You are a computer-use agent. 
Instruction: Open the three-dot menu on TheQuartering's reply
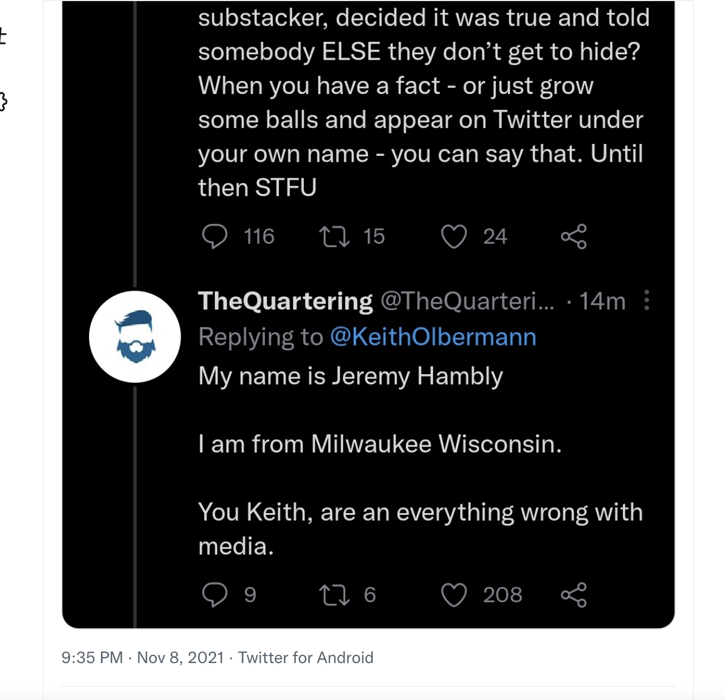click(646, 300)
